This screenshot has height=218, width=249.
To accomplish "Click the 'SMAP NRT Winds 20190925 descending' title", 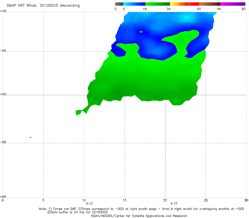I will tap(43, 6).
